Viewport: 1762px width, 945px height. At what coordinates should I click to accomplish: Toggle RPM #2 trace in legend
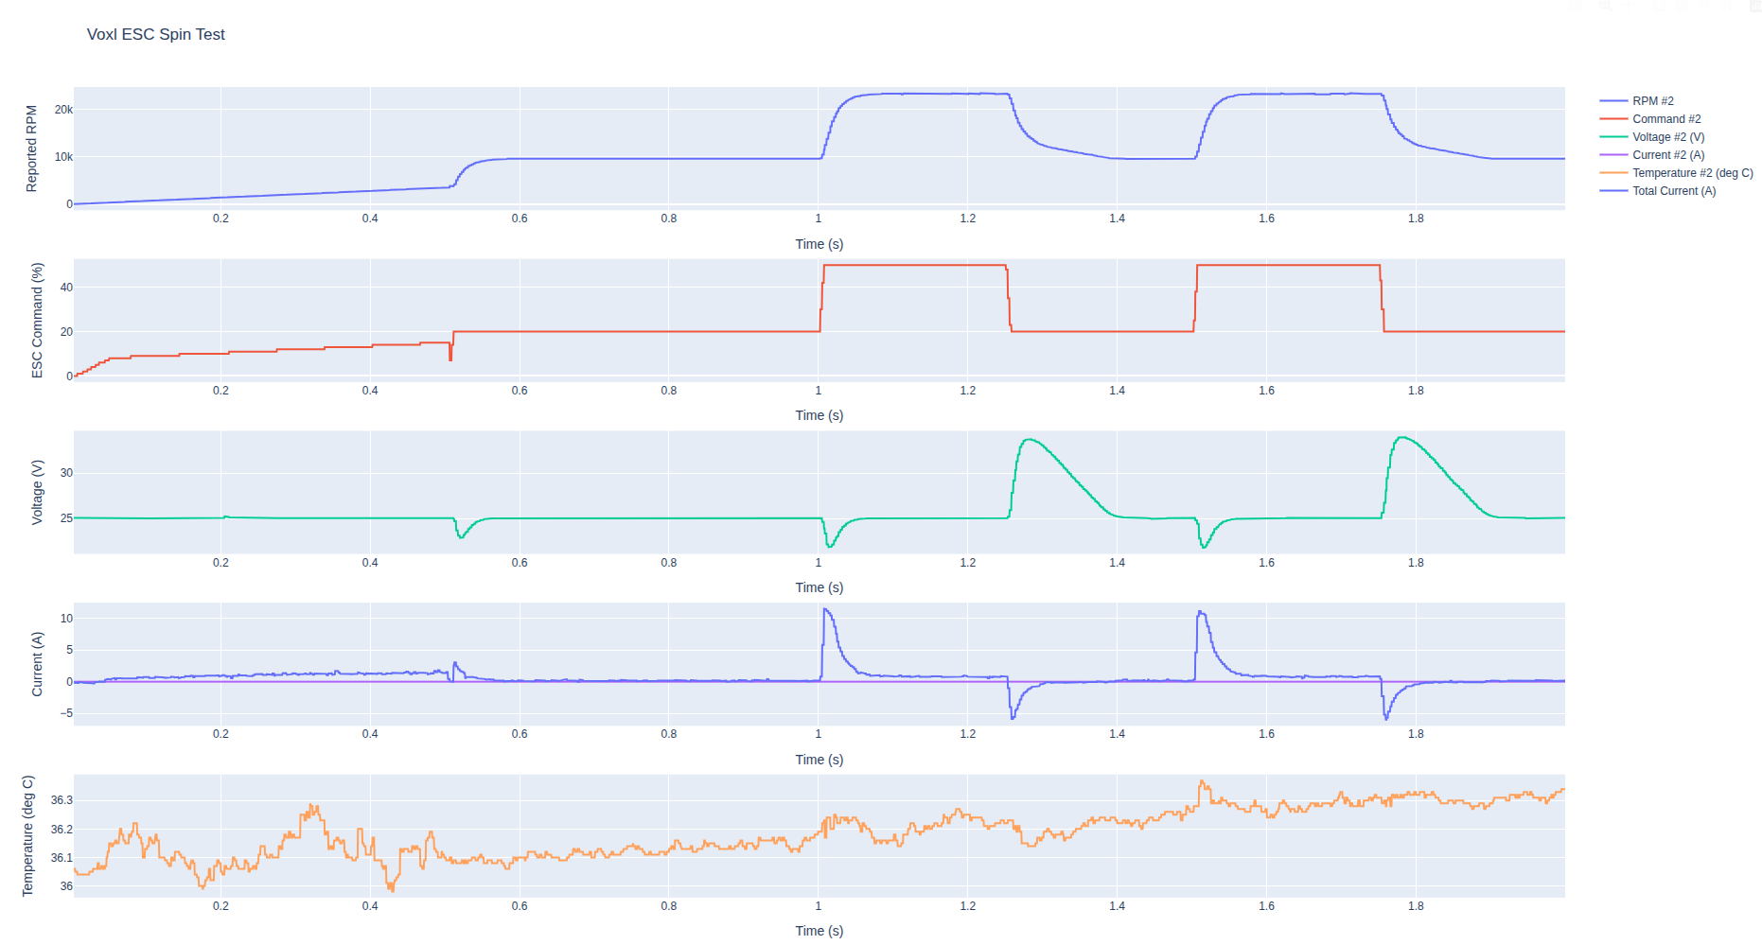point(1652,101)
